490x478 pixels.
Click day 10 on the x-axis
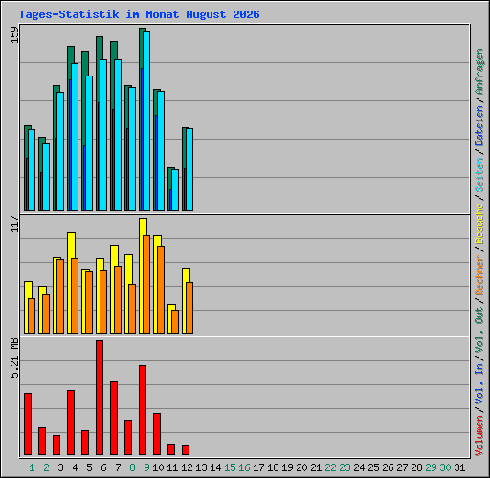tap(158, 467)
